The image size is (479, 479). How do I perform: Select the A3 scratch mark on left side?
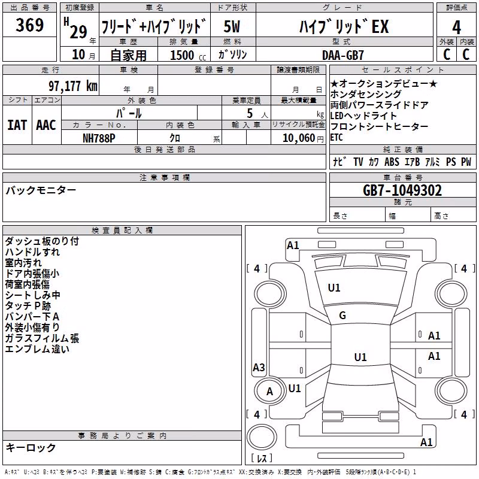(259, 367)
